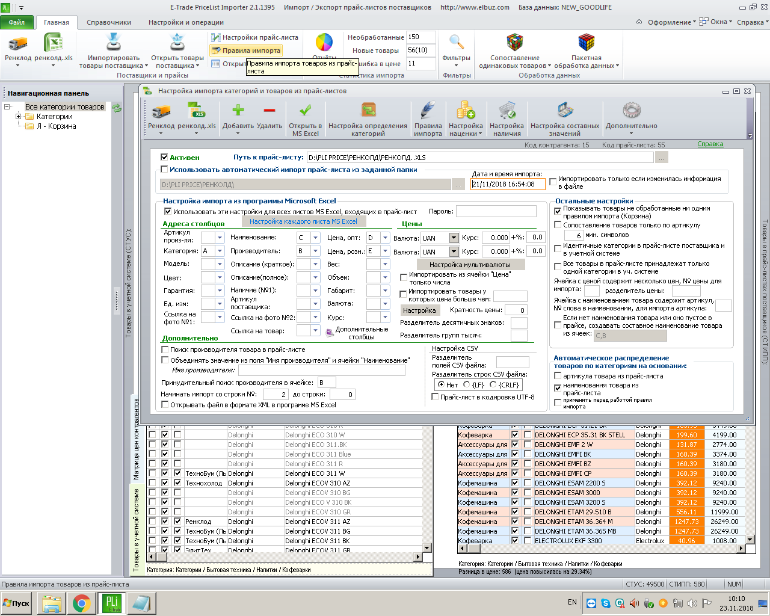Click the Дополнительно gear icon
770x616 pixels.
pos(632,111)
